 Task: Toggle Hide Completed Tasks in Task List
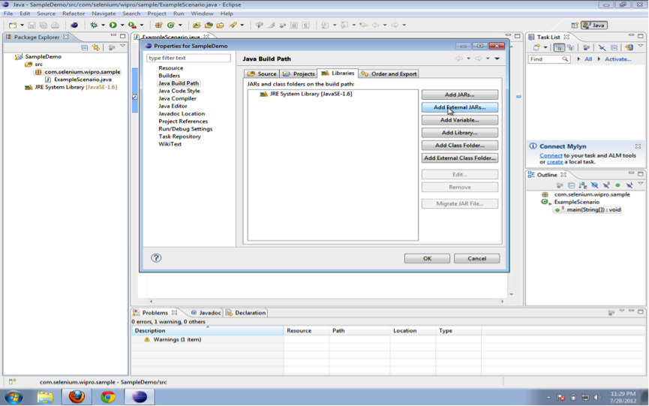(x=602, y=47)
